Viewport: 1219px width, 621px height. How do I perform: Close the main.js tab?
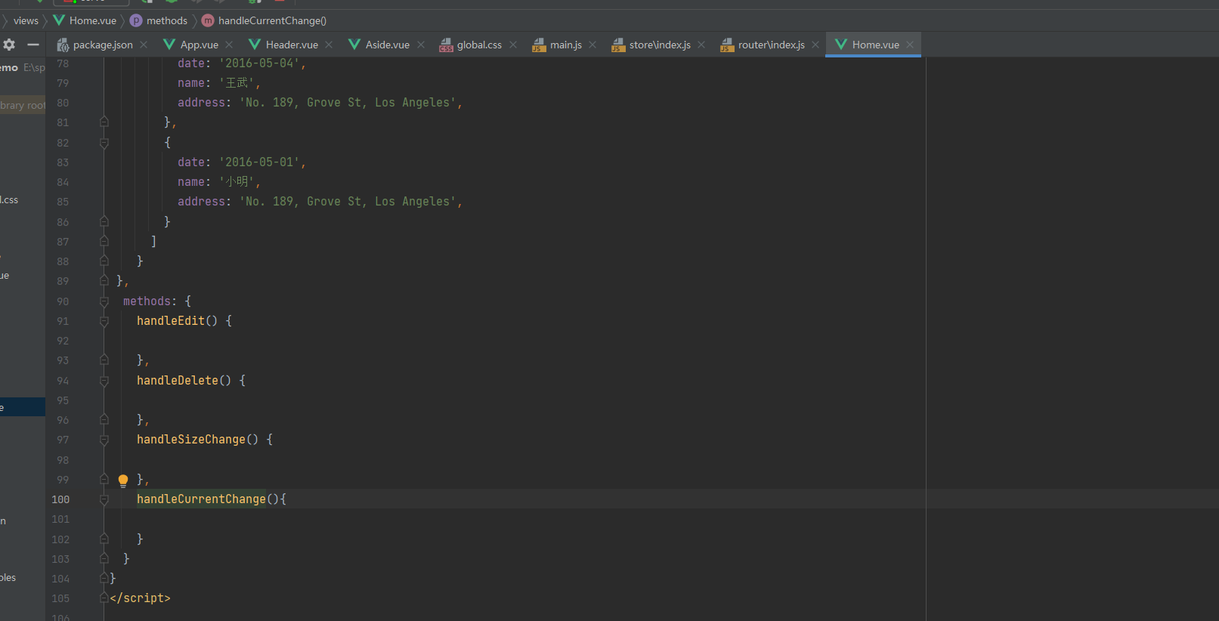pos(592,45)
